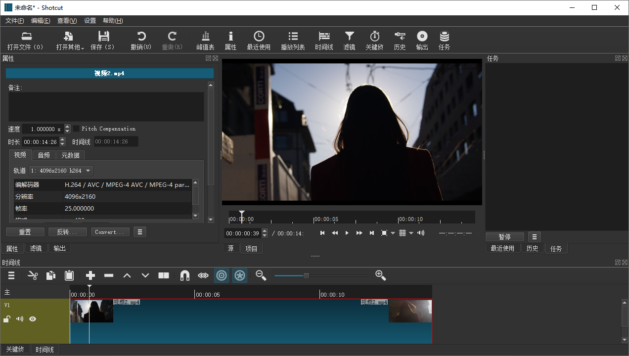Open the 轨道 4096x2160 h264 dropdown
The width and height of the screenshot is (629, 356).
coord(61,171)
